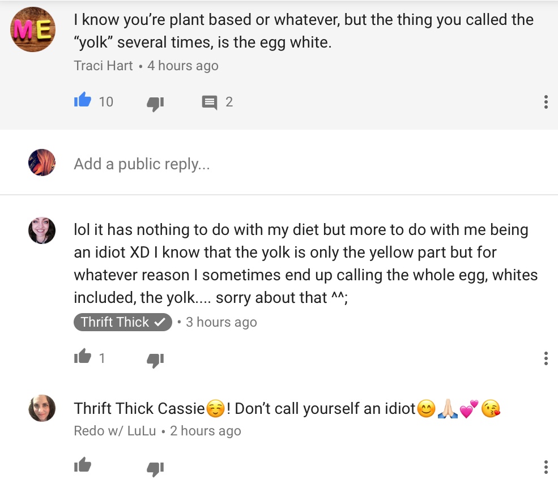Click your own avatar beside reply box
The height and width of the screenshot is (492, 558).
(x=42, y=163)
